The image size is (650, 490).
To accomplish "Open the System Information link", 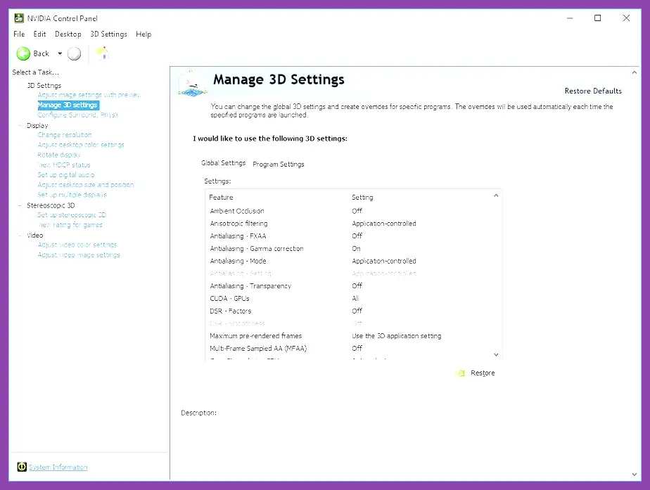I will pos(58,468).
